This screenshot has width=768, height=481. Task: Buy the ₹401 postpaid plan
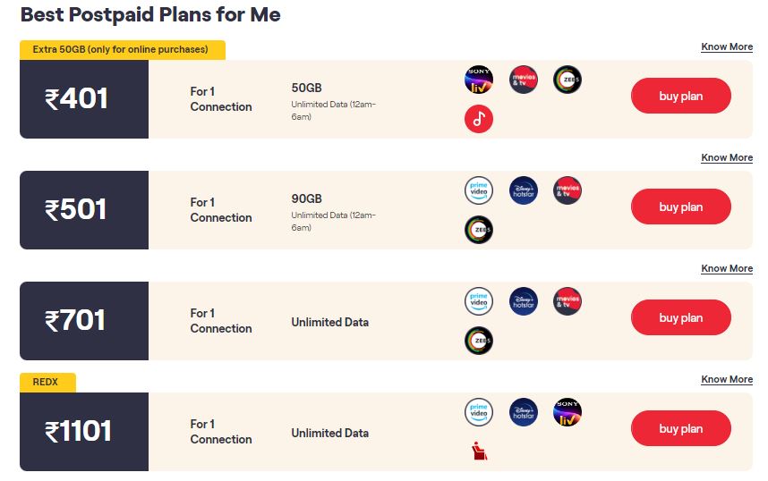(680, 97)
